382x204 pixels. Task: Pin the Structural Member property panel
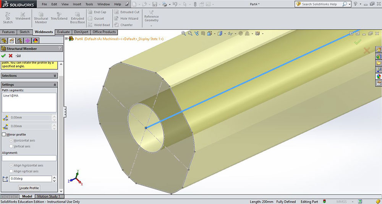pos(18,56)
